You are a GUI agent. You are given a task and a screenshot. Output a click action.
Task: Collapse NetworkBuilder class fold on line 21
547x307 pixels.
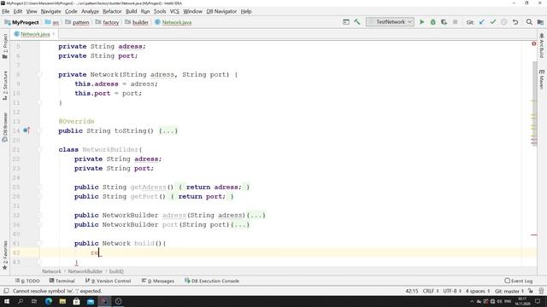[x=39, y=150]
